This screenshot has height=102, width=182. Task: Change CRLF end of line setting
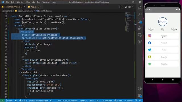(x=98, y=101)
